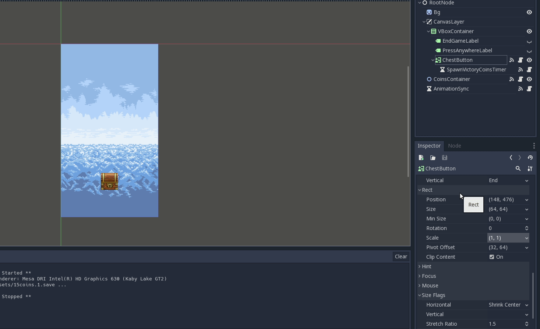Click the save resource icon in Inspector
Image resolution: width=540 pixels, height=329 pixels.
click(x=445, y=158)
